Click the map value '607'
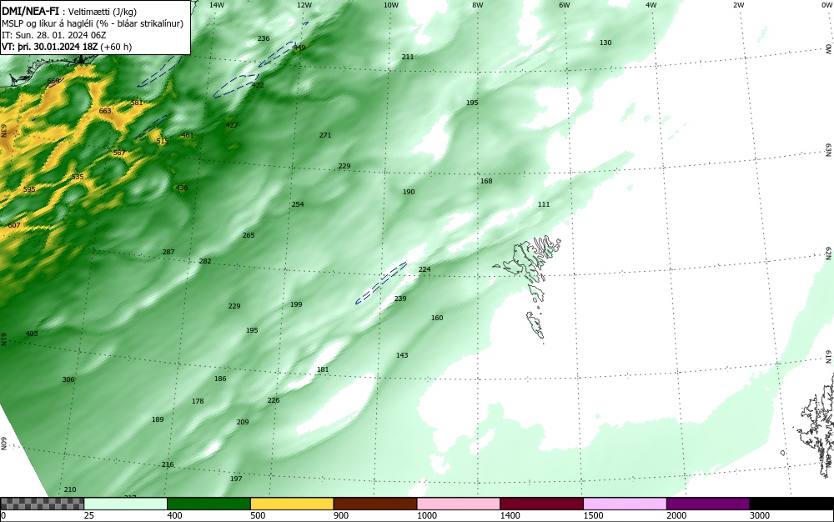The width and height of the screenshot is (834, 522). click(14, 225)
